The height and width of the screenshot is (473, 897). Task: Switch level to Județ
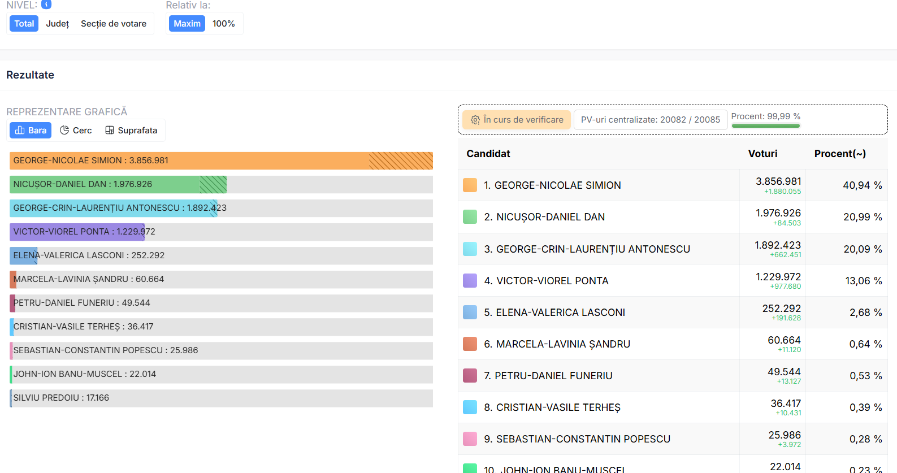point(58,24)
